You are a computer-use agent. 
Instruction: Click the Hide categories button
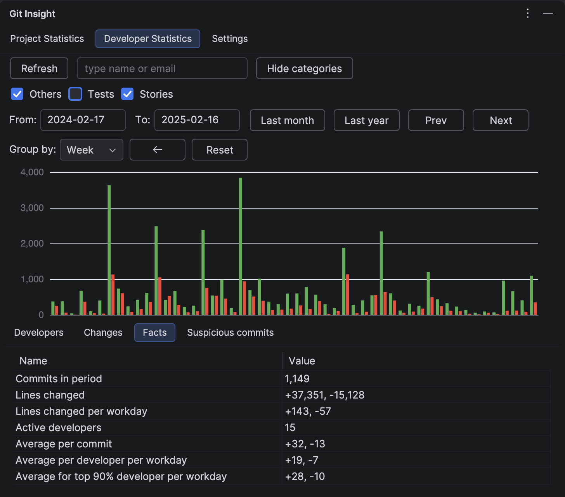304,68
